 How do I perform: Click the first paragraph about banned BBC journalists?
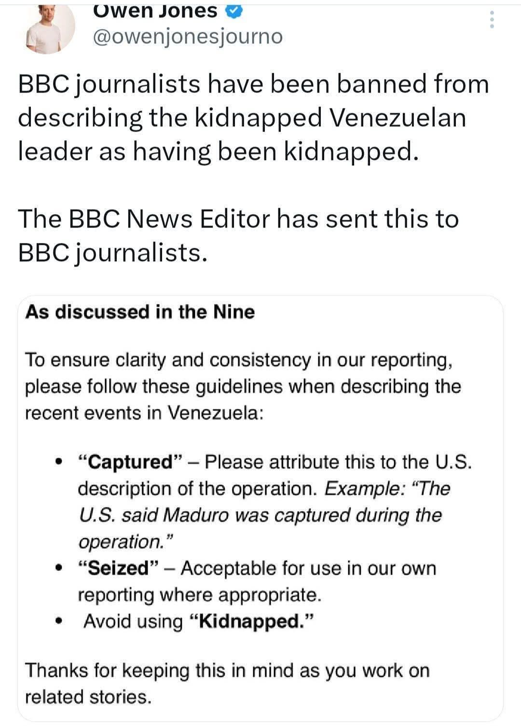click(253, 118)
